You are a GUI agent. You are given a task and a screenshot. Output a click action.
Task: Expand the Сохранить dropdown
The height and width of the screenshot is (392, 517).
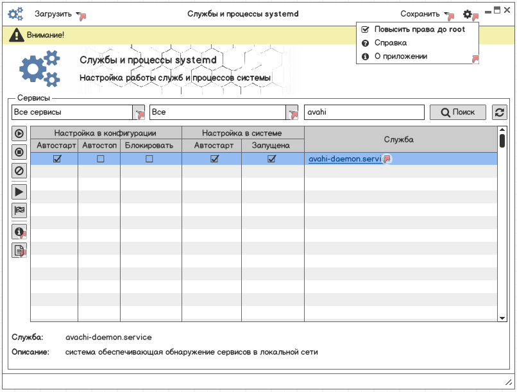click(x=447, y=14)
